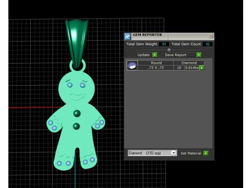The height and width of the screenshot is (188, 251).
Task: Click the Diamond column header
Action: [189, 63]
